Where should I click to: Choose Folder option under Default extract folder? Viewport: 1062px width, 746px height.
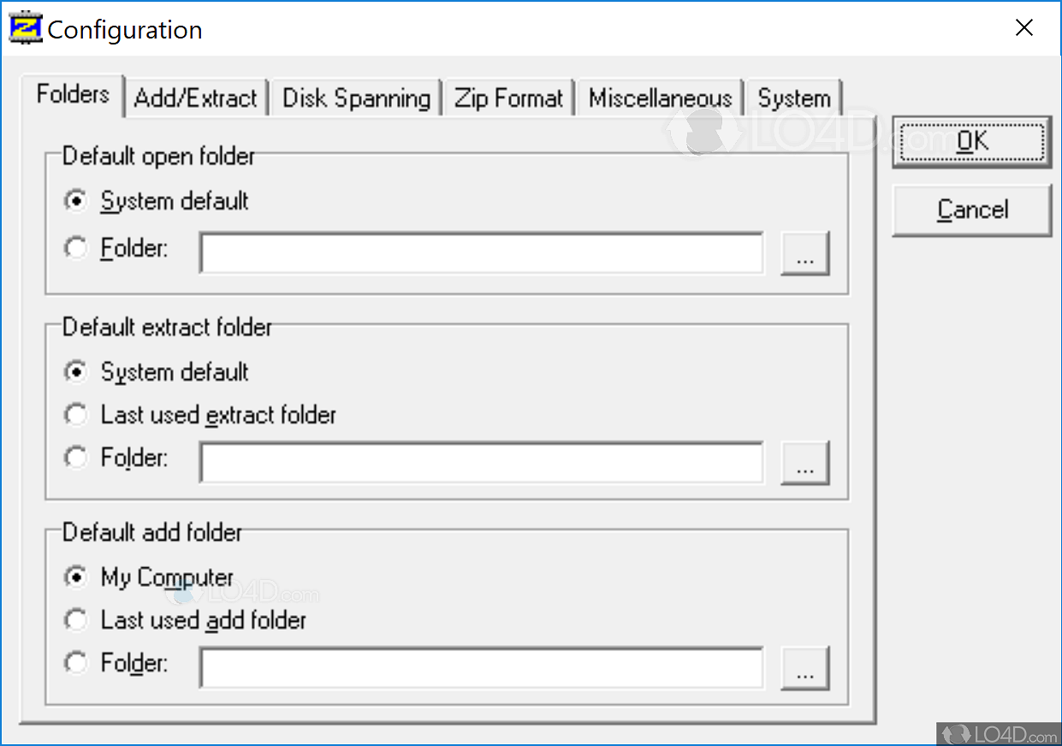[76, 458]
